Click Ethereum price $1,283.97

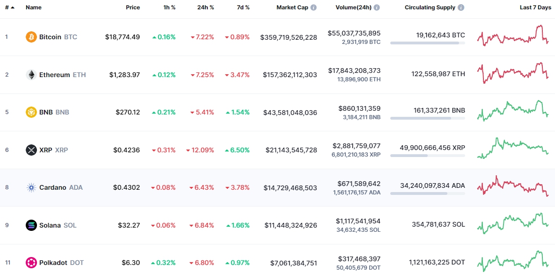click(124, 75)
